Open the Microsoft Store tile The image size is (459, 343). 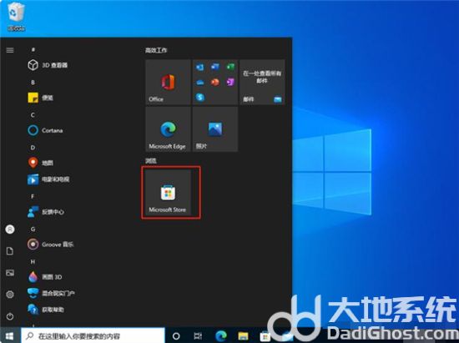(x=168, y=193)
